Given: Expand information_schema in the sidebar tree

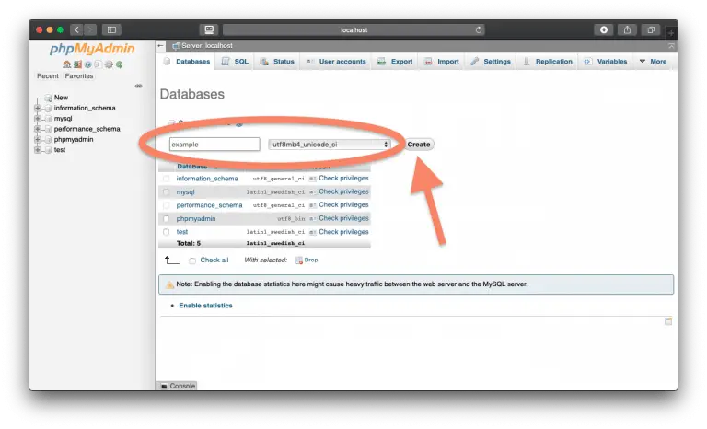Looking at the screenshot, I should coord(38,109).
